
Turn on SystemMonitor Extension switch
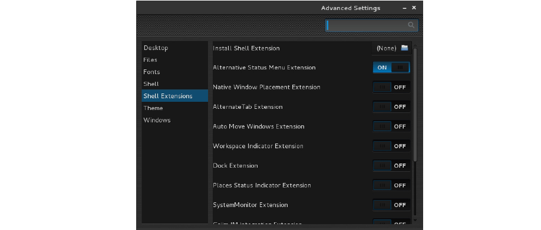click(391, 205)
